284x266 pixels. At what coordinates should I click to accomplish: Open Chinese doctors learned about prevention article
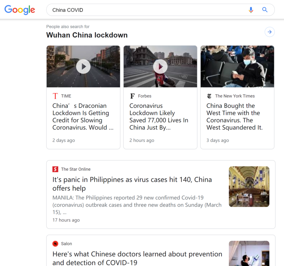[137, 258]
